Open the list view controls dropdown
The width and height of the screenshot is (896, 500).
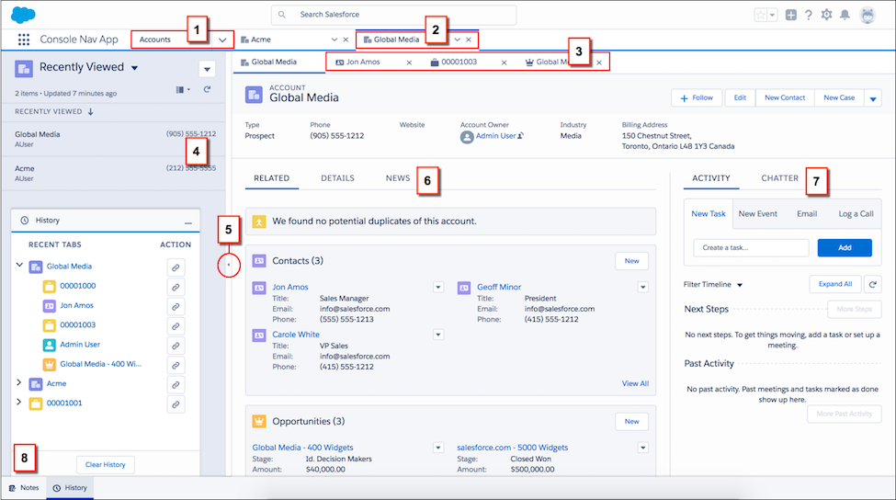[x=207, y=69]
